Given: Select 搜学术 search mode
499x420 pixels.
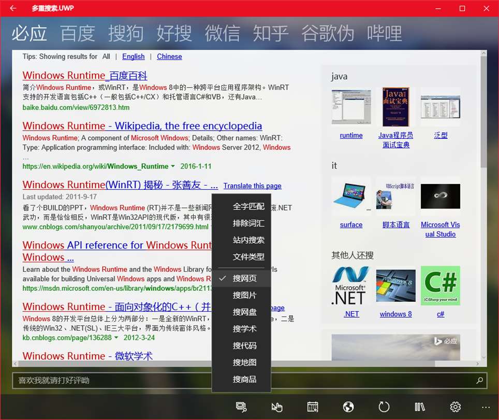Looking at the screenshot, I should coord(241,329).
